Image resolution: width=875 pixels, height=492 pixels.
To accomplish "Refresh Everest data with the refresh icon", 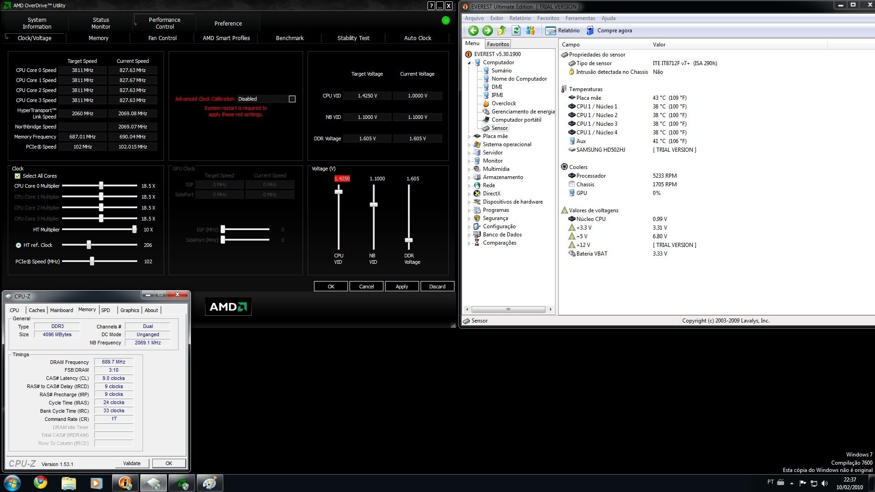I will (x=516, y=31).
